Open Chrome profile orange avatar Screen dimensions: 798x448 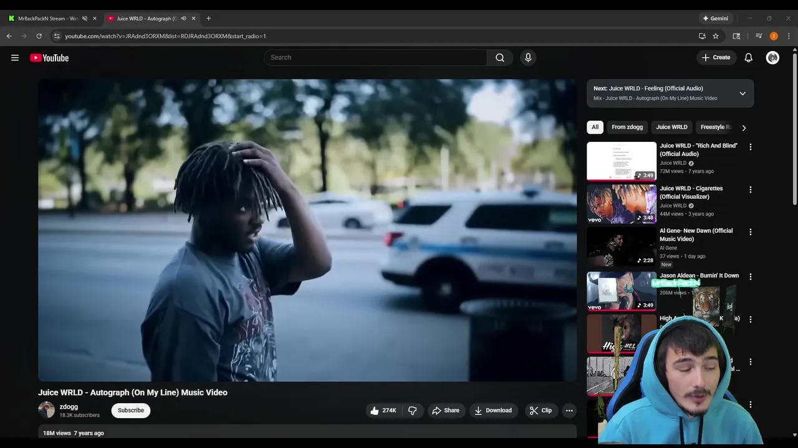tap(774, 36)
